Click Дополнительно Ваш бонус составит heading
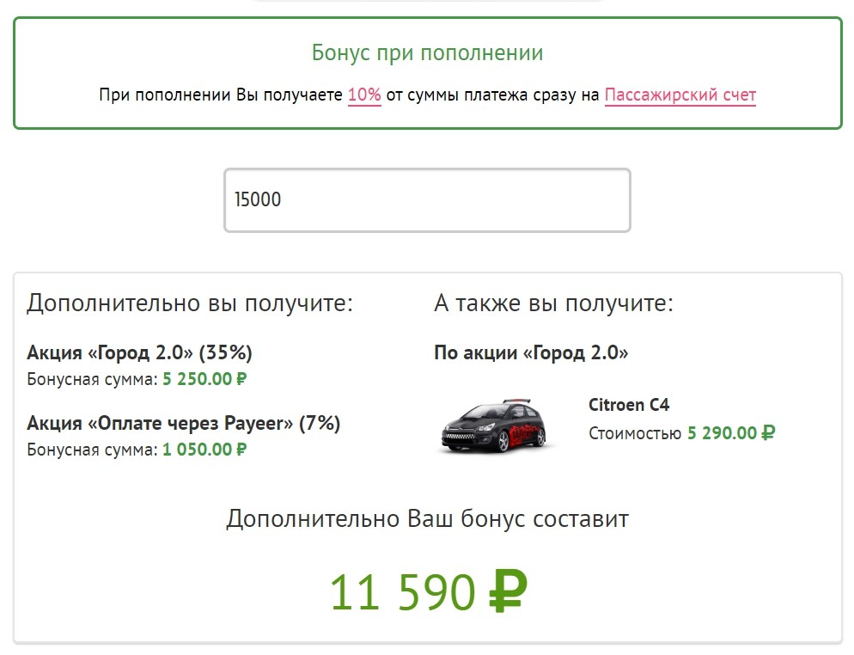Image resolution: width=854 pixels, height=655 pixels. (427, 519)
